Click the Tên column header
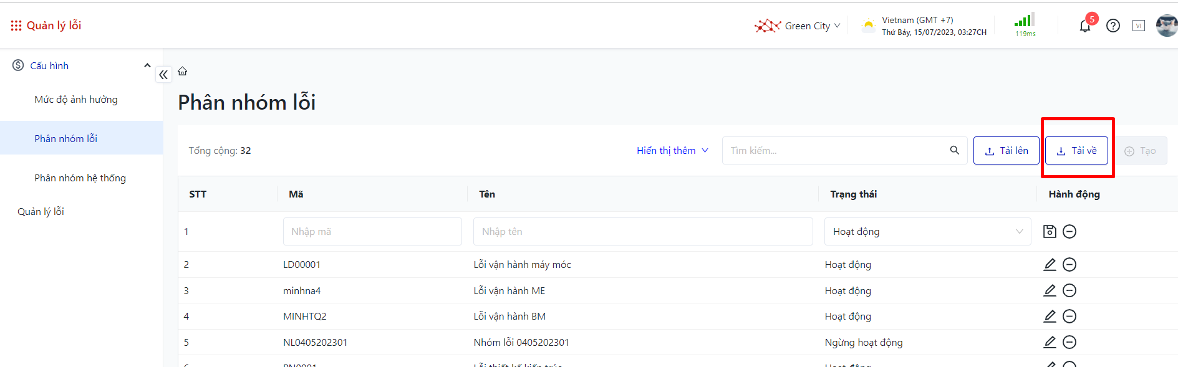Screen dimensions: 1178x367 [487, 194]
